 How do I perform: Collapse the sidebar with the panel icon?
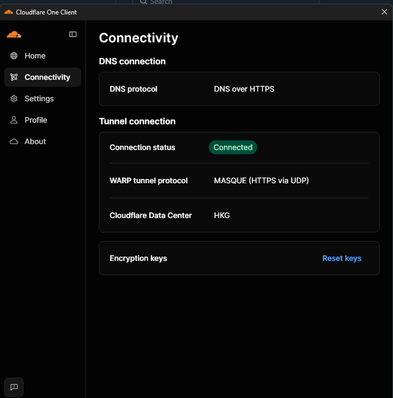73,34
